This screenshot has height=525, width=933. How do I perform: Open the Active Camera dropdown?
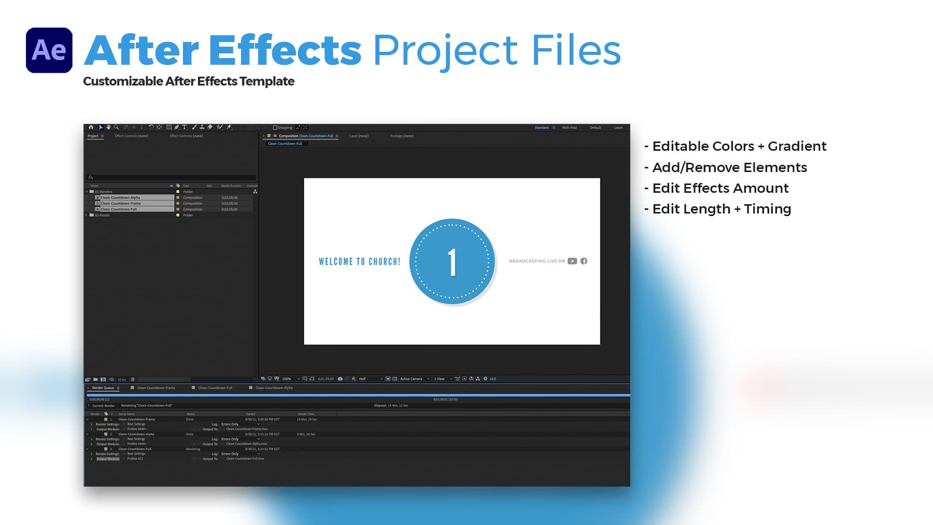(x=415, y=379)
